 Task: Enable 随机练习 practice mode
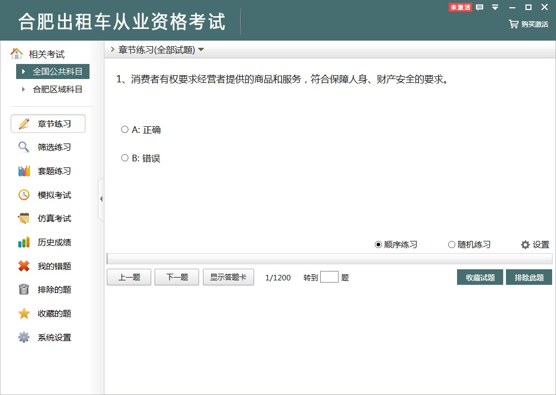(x=451, y=245)
